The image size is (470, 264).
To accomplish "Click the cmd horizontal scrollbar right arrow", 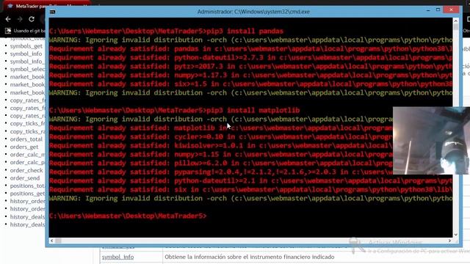I will point(449,241).
